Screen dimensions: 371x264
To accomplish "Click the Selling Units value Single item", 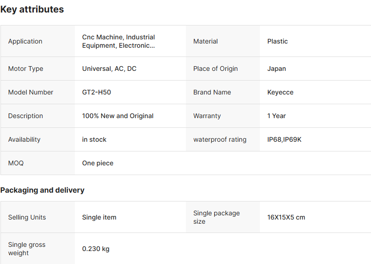I will pyautogui.click(x=99, y=217).
